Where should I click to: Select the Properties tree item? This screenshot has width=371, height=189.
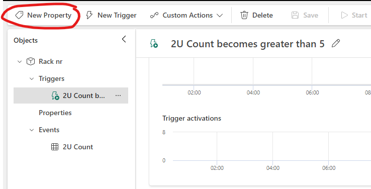click(x=55, y=113)
